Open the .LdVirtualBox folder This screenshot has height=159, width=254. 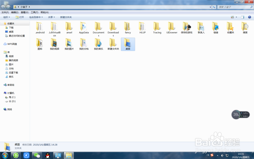pyautogui.click(x=55, y=29)
